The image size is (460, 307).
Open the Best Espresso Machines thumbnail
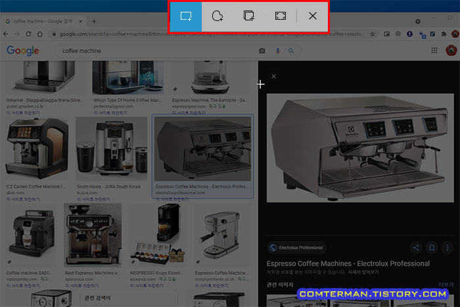(93, 235)
